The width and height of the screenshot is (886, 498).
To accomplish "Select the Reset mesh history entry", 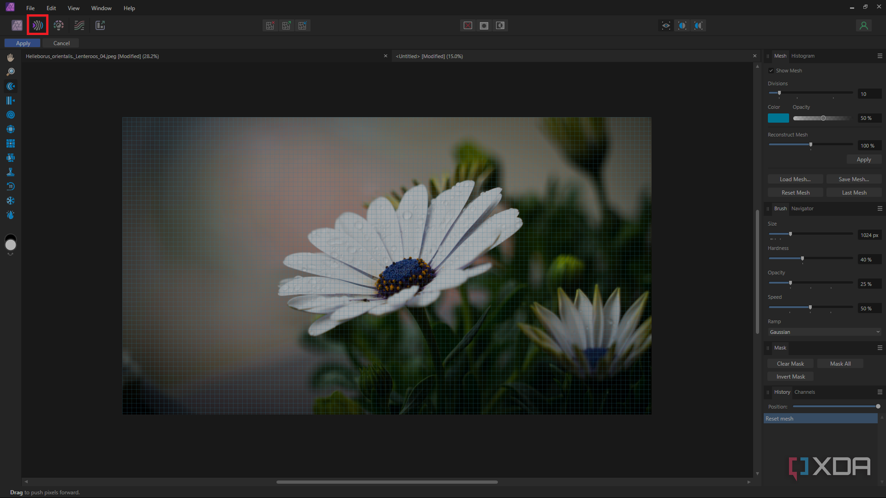I will pos(820,419).
